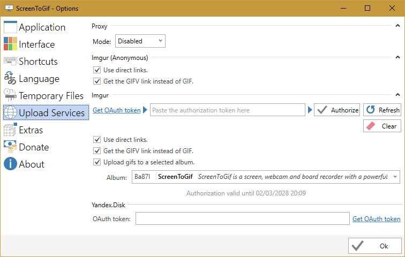
Task: Click the Clear button
Action: click(382, 126)
